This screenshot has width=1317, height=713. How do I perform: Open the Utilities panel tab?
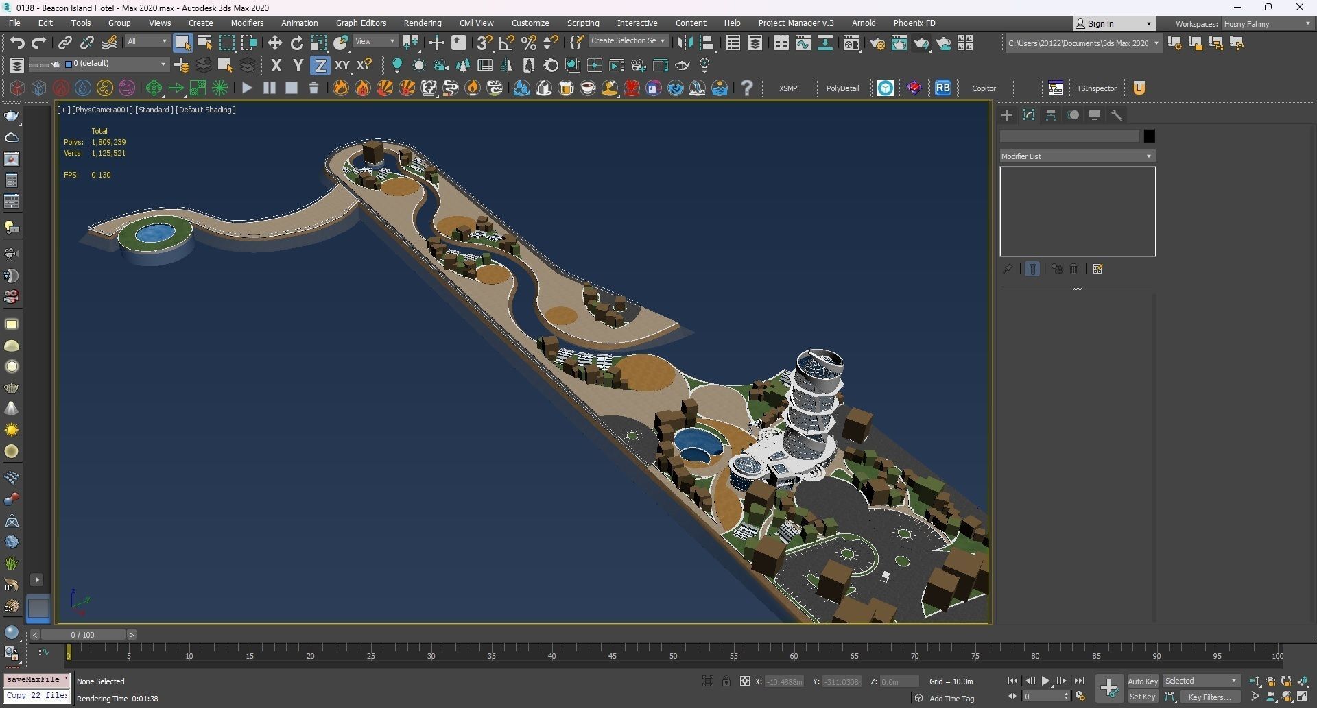1117,115
